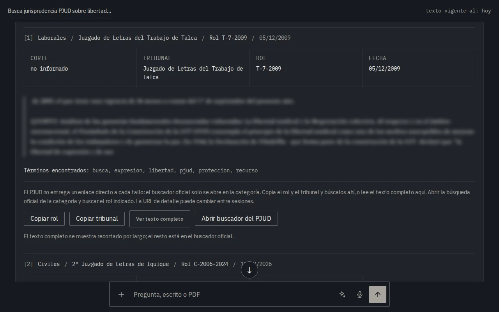Click result [2] Civiles breadcrumb text

pyautogui.click(x=49, y=264)
